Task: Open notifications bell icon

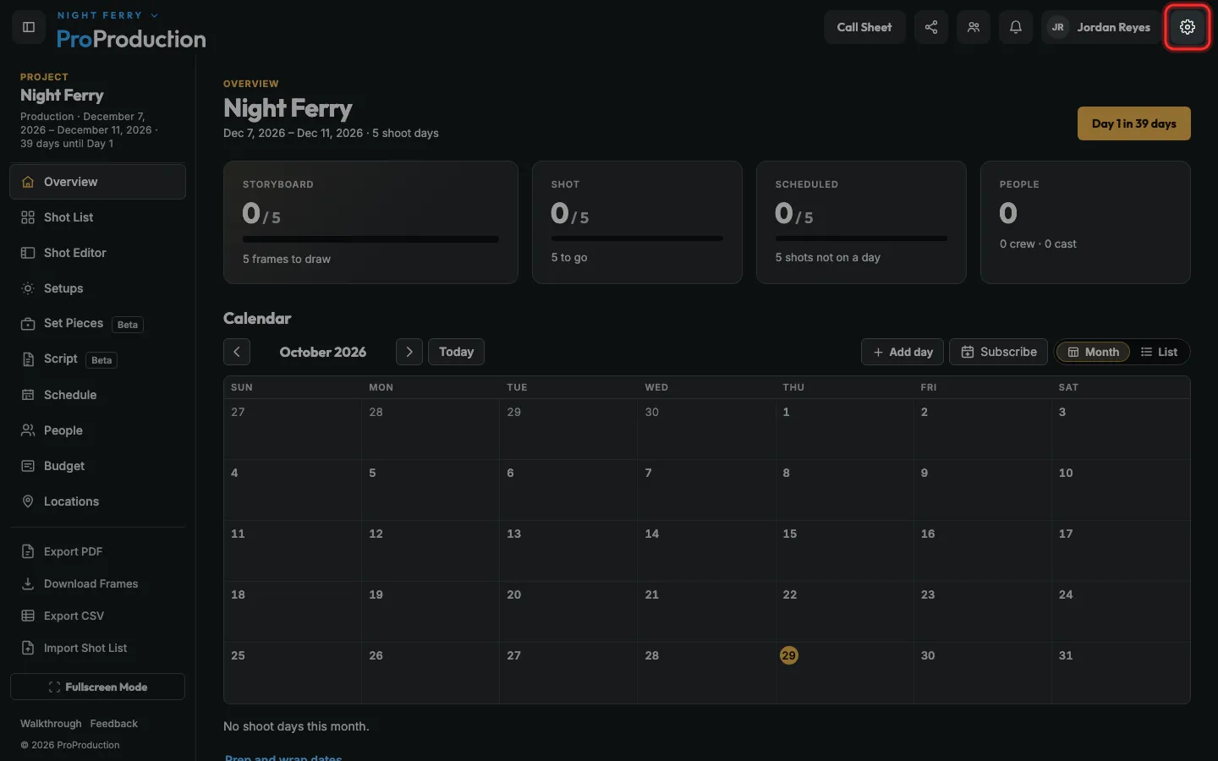Action: pyautogui.click(x=1016, y=27)
